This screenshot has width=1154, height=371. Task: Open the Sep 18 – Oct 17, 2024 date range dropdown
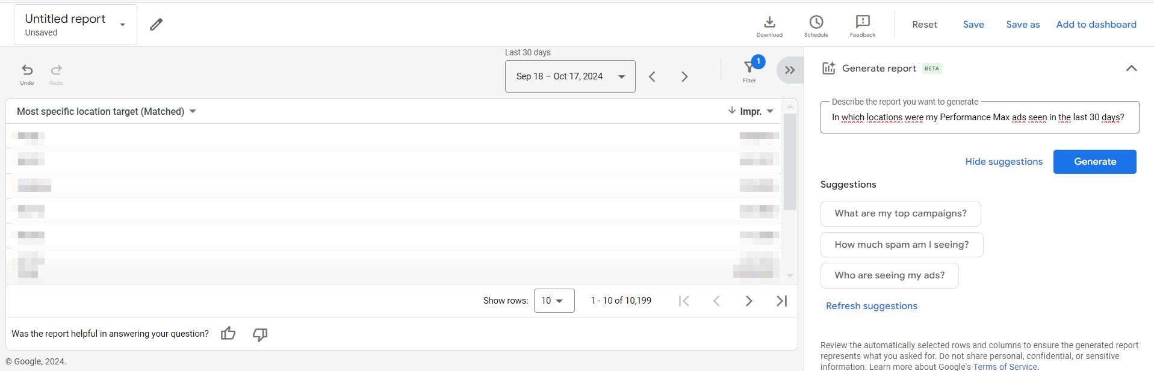tap(569, 76)
